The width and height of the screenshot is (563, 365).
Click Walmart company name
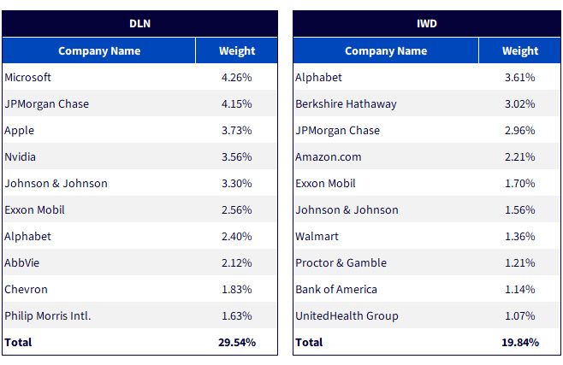click(317, 236)
